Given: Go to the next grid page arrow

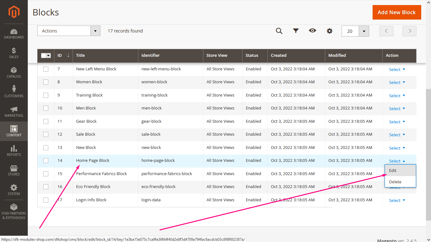Looking at the screenshot, I should (x=409, y=31).
